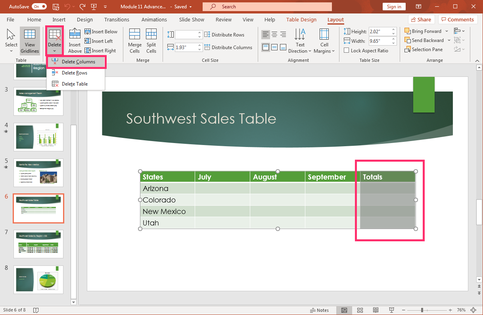
Task: Click the Sign in button
Action: pos(394,6)
